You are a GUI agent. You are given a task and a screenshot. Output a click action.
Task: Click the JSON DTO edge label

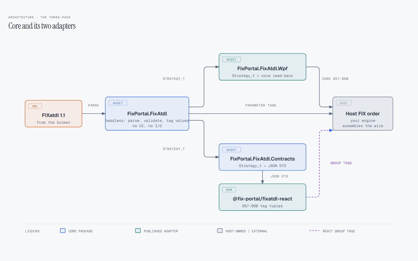pos(279,176)
